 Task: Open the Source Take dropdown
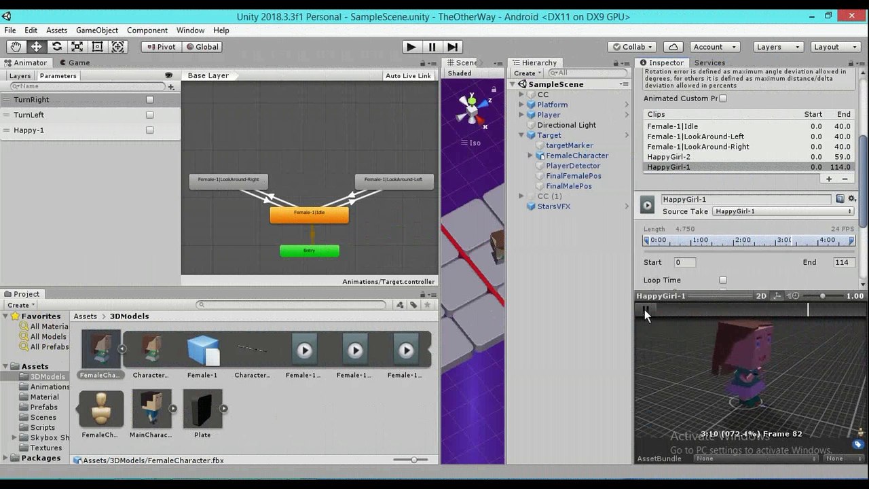(x=783, y=211)
